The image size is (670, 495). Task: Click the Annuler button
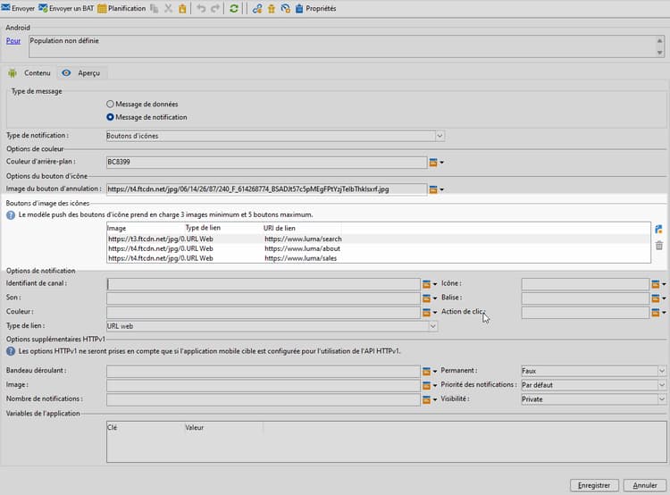[x=645, y=485]
